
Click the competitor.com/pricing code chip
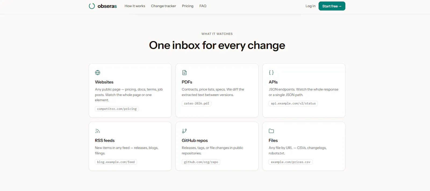pos(117,109)
